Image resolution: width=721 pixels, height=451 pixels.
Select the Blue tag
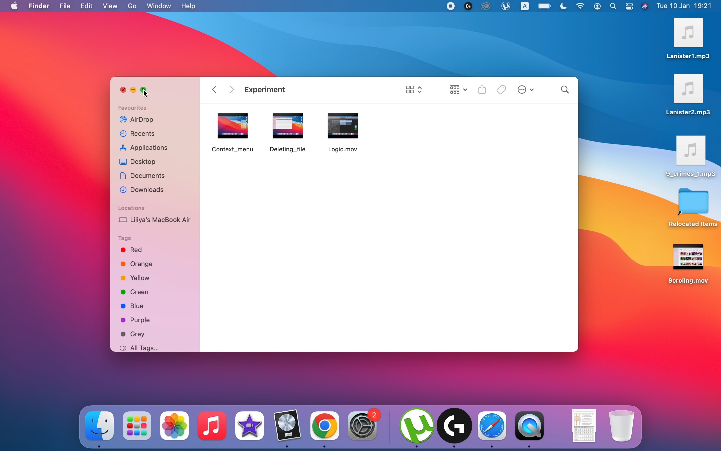[x=132, y=306]
